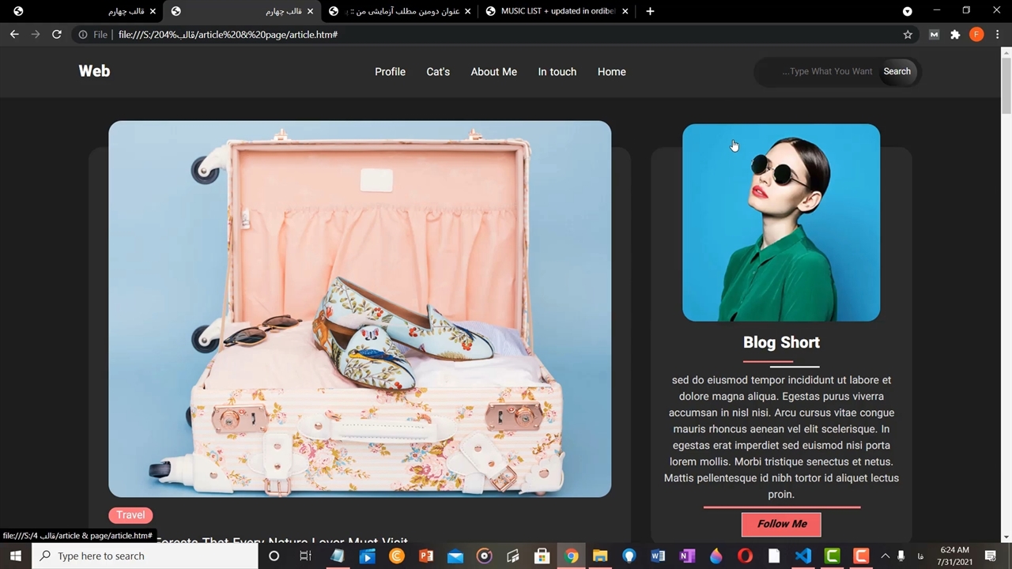1012x569 pixels.
Task: Open the Chrome three-dot menu
Action: (998, 35)
